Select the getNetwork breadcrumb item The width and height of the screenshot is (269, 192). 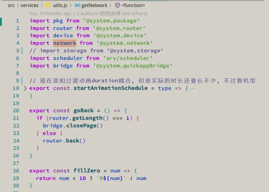tap(94, 5)
